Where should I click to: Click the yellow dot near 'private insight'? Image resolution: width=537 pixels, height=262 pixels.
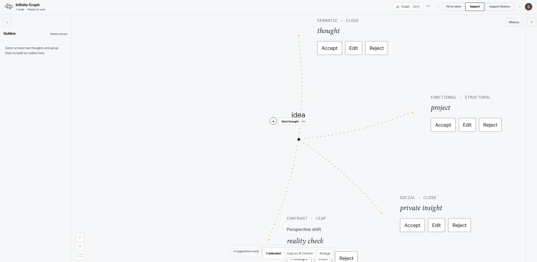[x=382, y=213]
